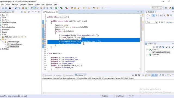Go to the last edit location arrow
174x98 pixels.
94,8
